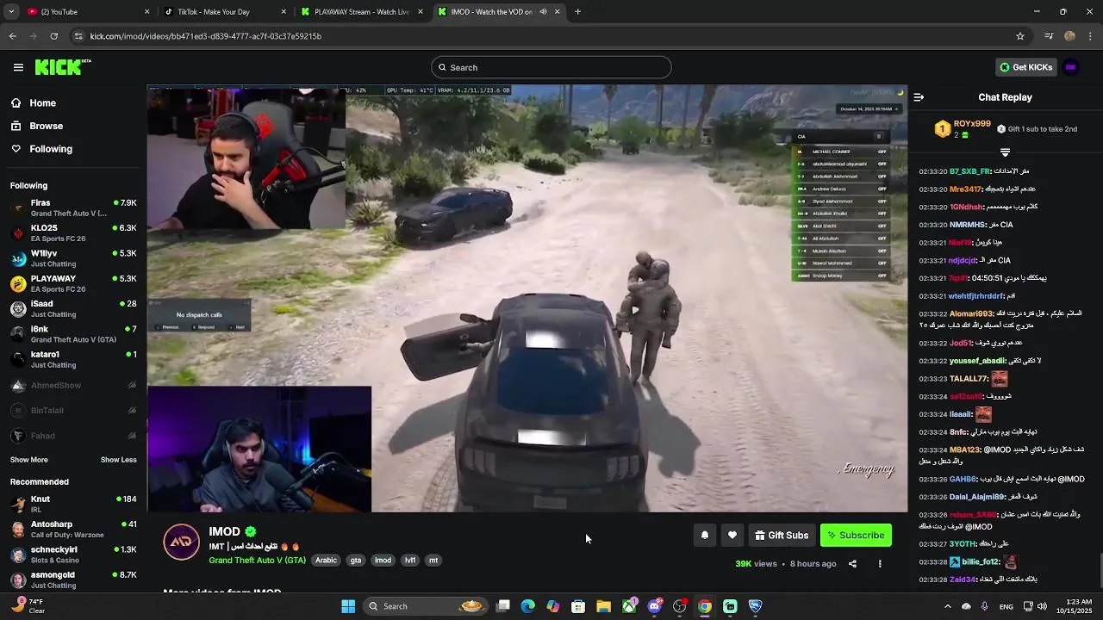Open Discord from the taskbar
The height and width of the screenshot is (620, 1103).
point(655,606)
